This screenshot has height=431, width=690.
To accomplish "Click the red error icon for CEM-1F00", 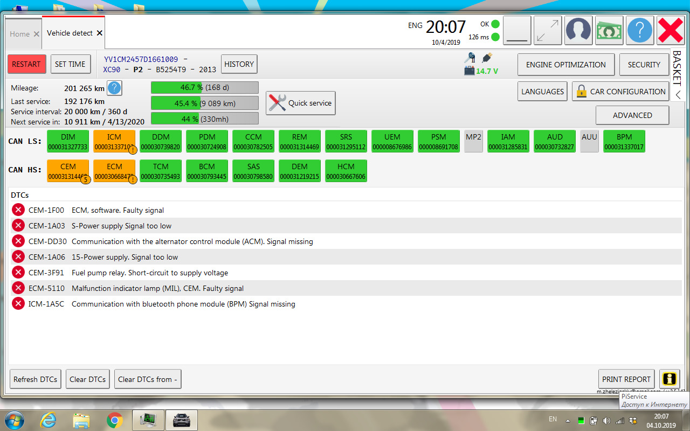I will tap(18, 210).
